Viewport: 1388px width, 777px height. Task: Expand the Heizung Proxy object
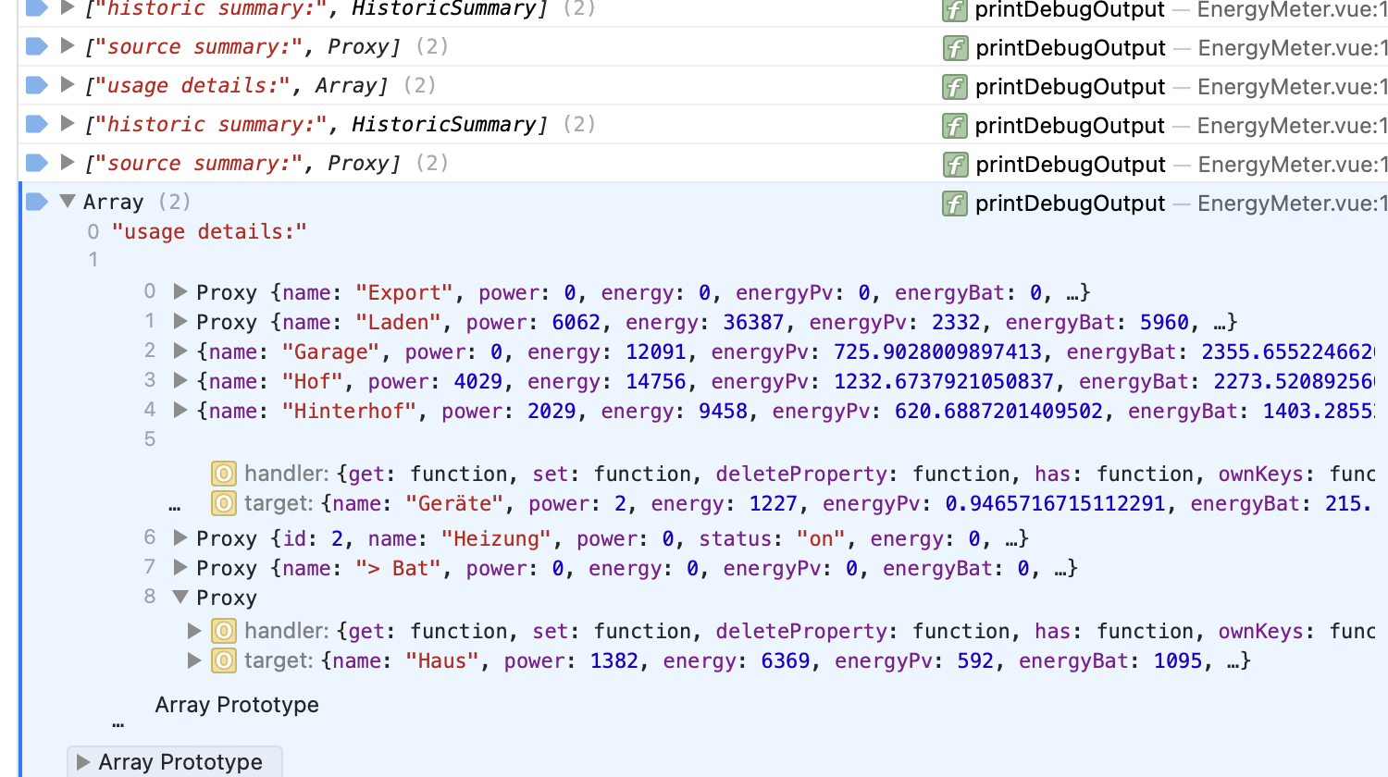(180, 538)
